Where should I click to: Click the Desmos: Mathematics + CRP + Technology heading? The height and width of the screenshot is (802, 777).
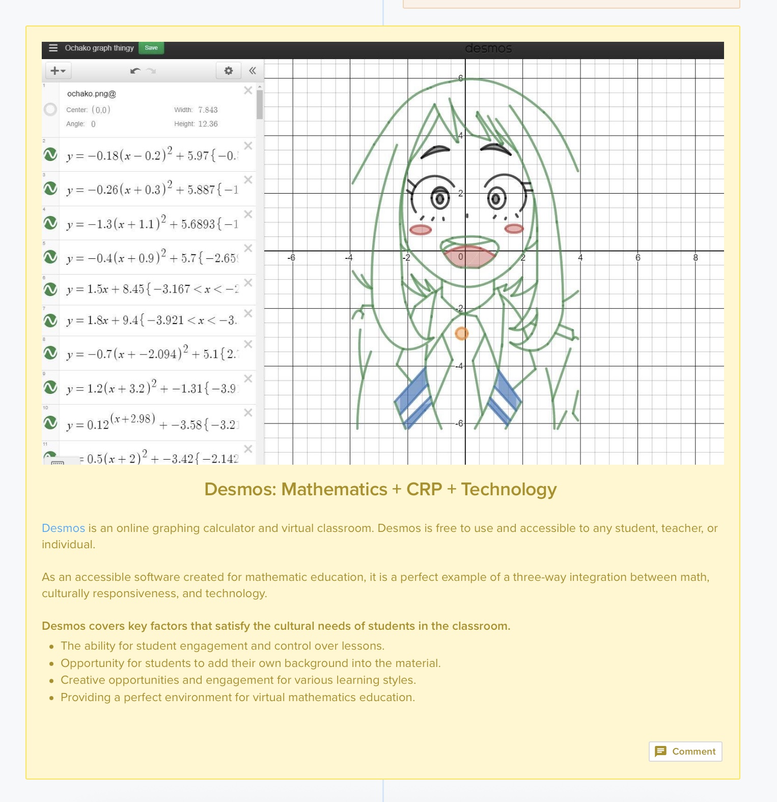(x=380, y=489)
